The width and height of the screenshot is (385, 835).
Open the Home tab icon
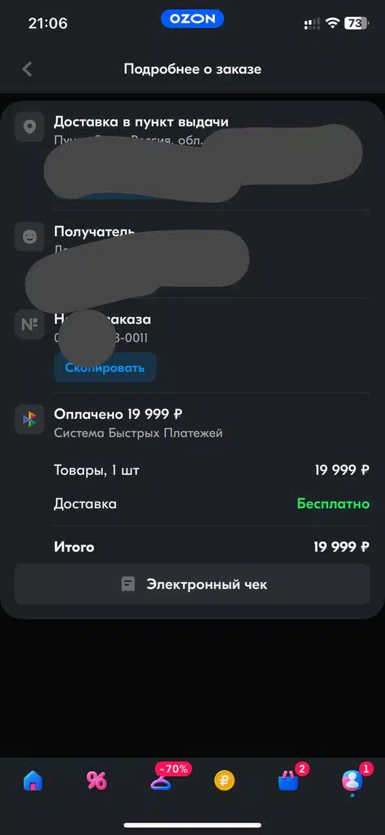tap(33, 780)
